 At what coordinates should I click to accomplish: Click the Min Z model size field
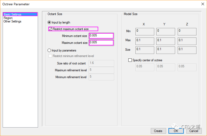(x=187, y=31)
